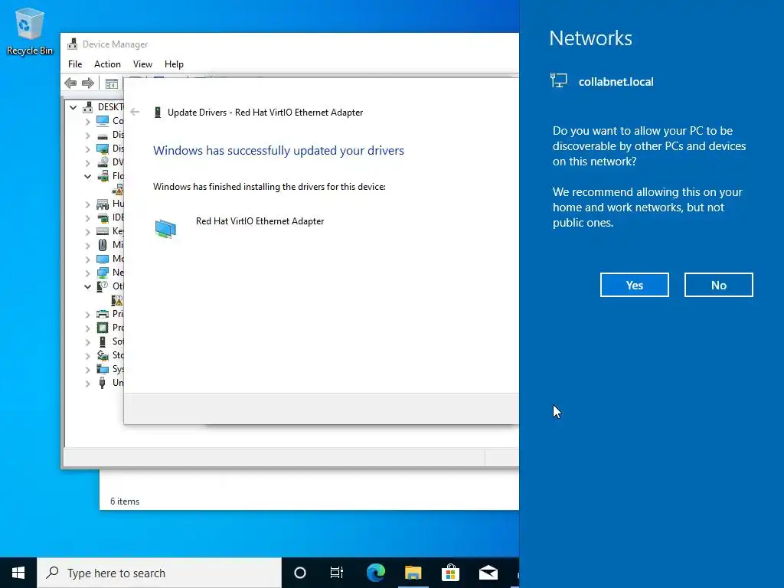784x588 pixels.
Task: Click the Forward arrow in Device Manager toolbar
Action: click(x=88, y=83)
